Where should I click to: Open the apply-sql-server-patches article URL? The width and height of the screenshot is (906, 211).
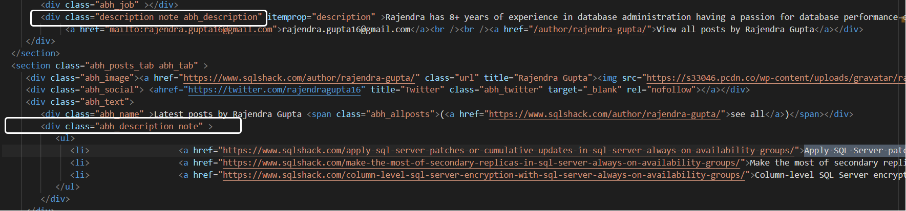(x=508, y=151)
